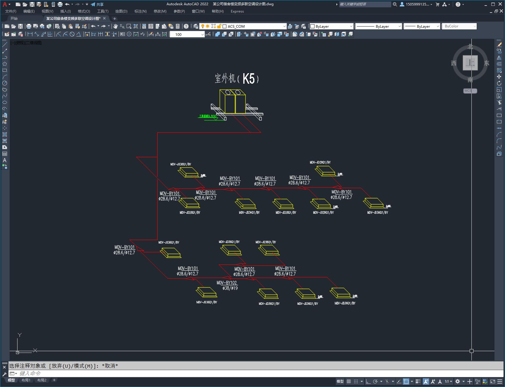Expand the application A menu arrow
Screen dimensions: 505x387
click(x=10, y=4)
